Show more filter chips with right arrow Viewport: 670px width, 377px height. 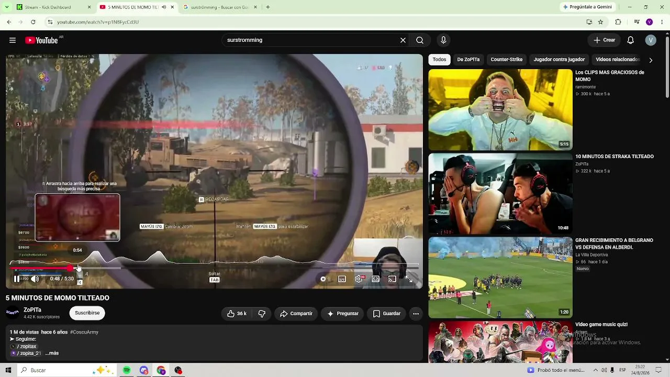(x=651, y=60)
